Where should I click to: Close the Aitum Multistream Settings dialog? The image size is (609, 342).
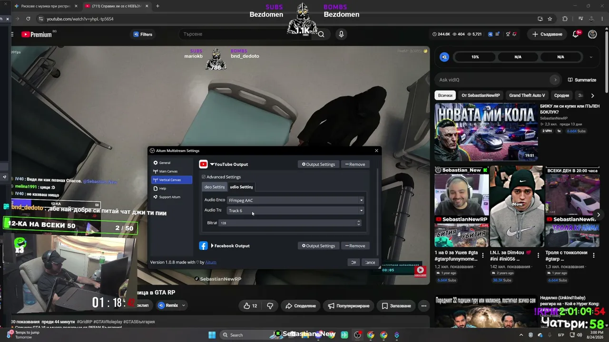tap(376, 151)
